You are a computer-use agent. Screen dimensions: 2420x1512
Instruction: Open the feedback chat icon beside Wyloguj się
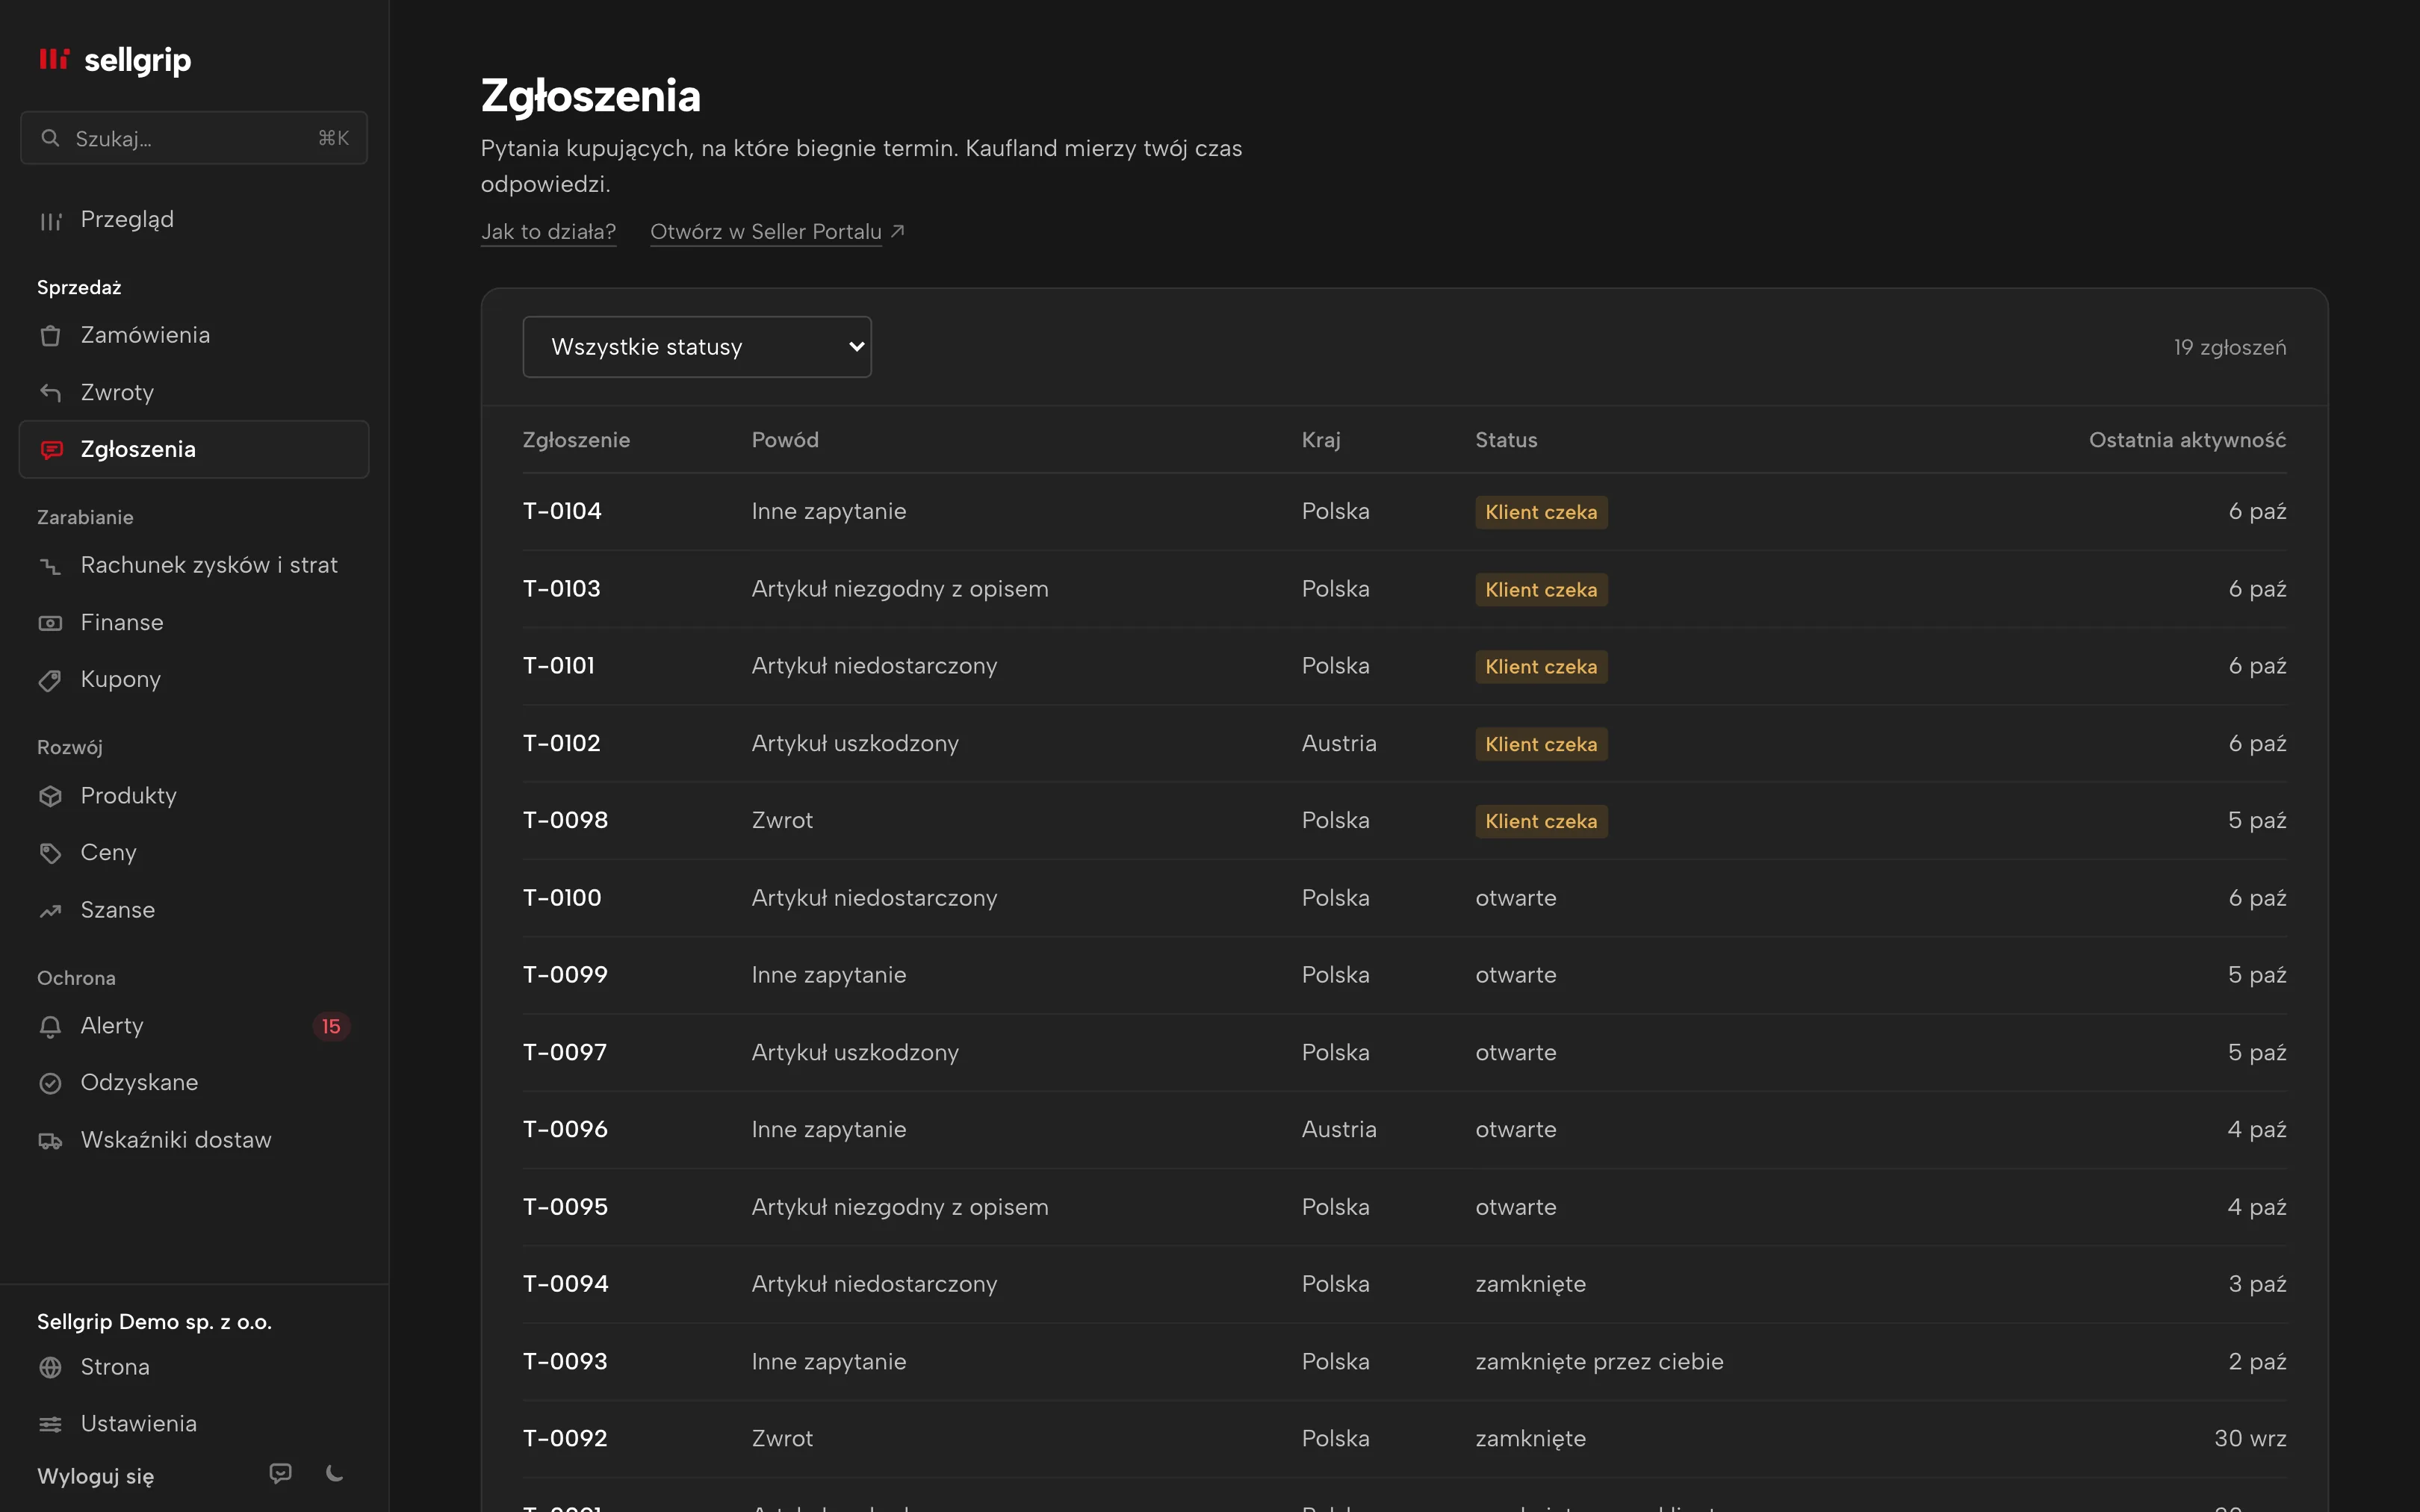[280, 1473]
